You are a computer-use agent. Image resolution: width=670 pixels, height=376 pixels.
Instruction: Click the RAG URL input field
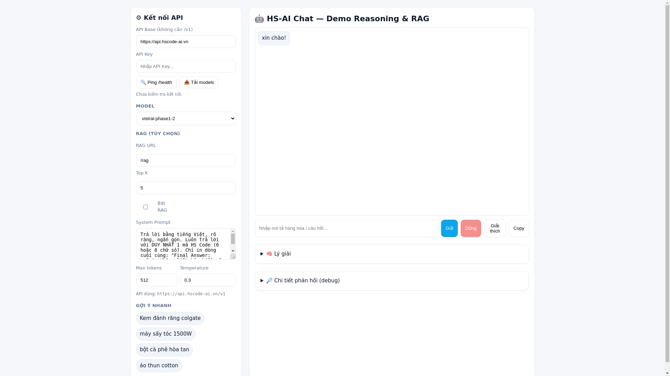click(x=186, y=160)
